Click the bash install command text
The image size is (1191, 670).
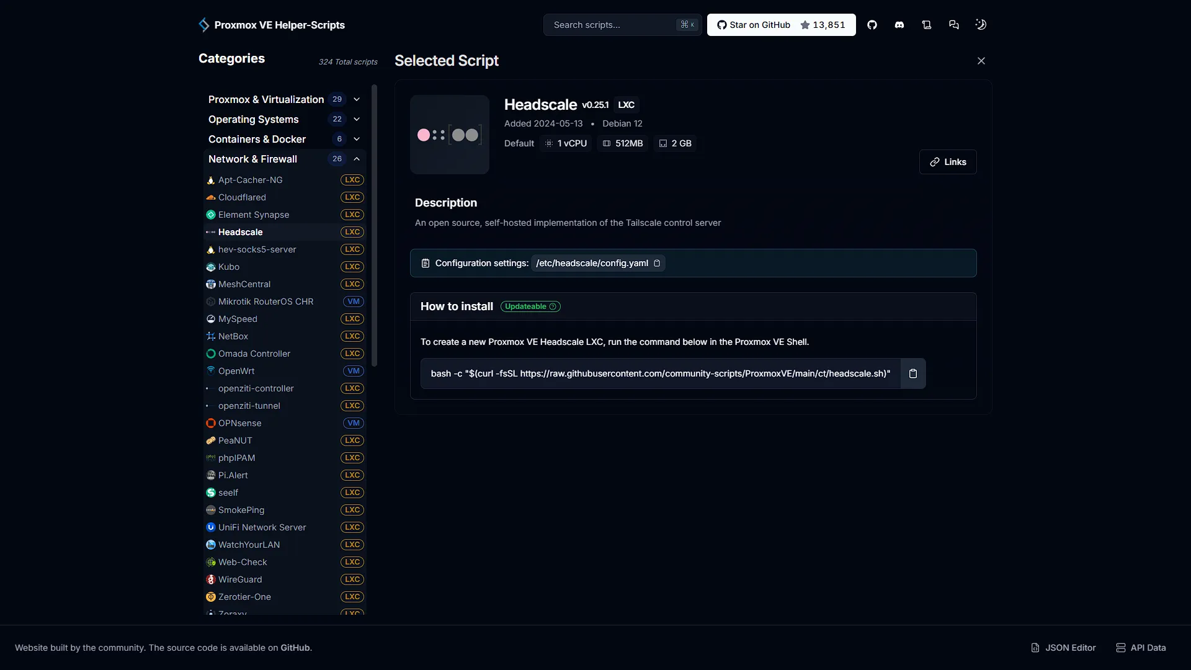pyautogui.click(x=661, y=373)
